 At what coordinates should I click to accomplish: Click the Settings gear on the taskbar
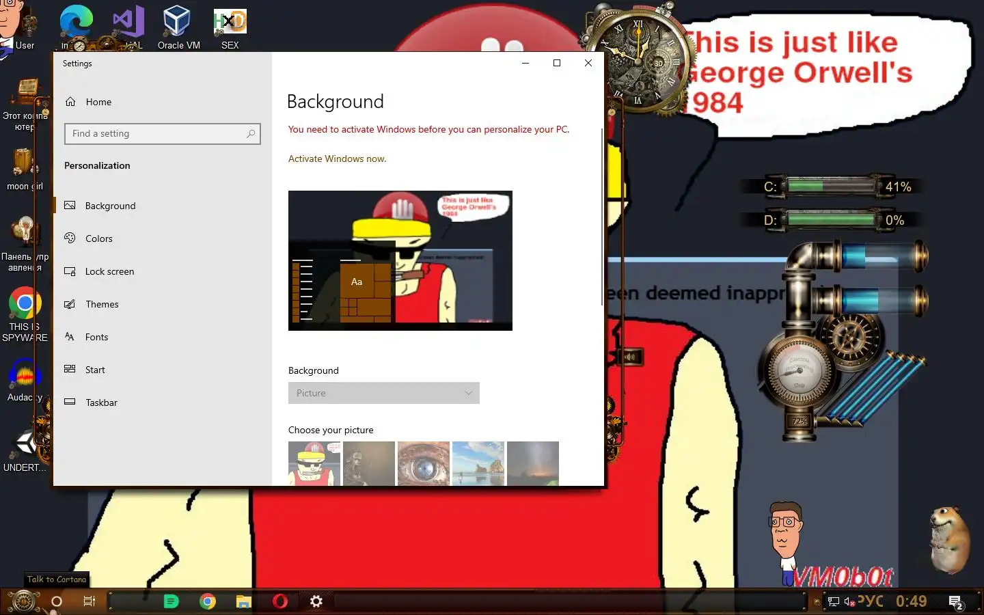tap(316, 601)
